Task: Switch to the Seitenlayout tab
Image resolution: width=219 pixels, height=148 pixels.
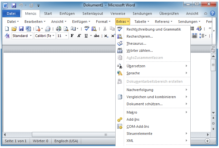Action: coord(93,14)
